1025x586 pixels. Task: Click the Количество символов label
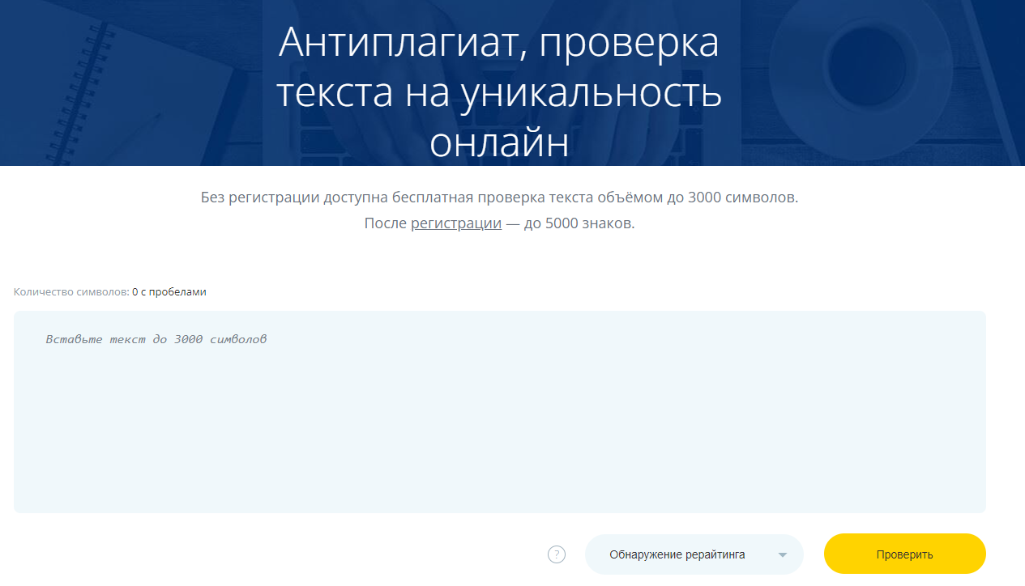point(71,292)
